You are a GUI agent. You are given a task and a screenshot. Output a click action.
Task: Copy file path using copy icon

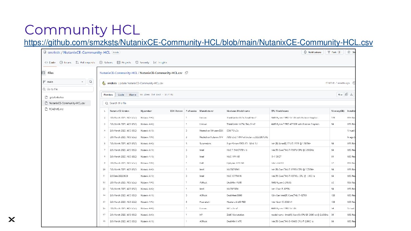point(186,73)
